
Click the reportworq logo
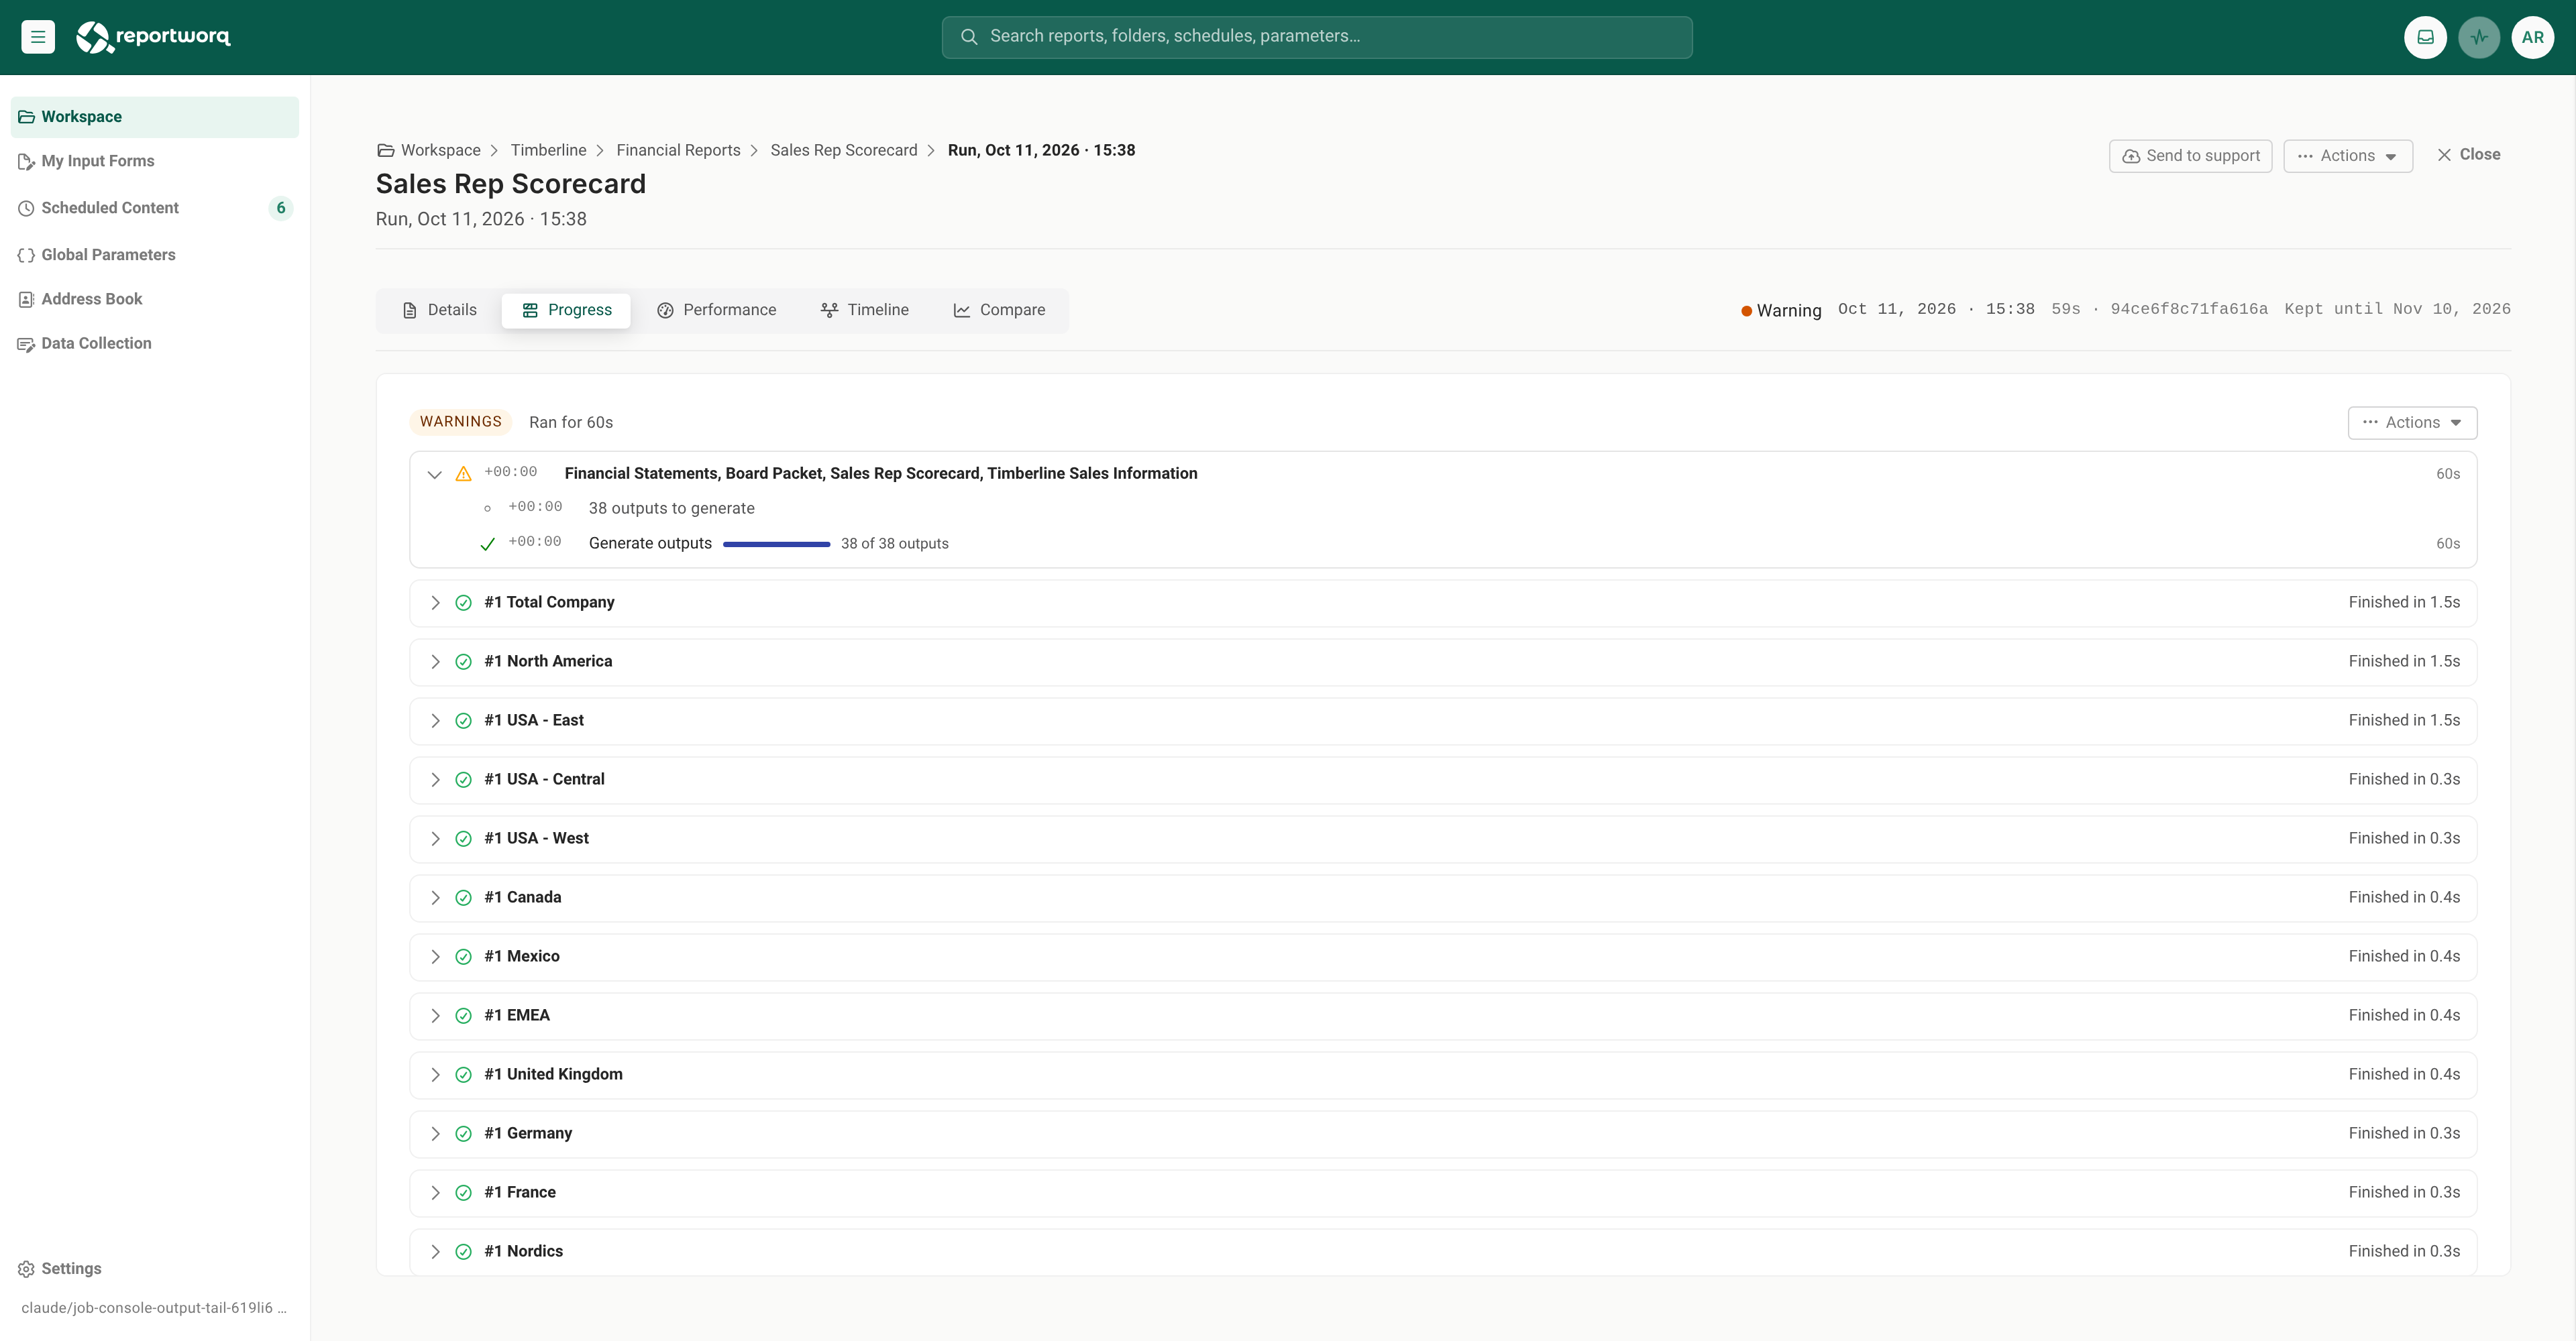[x=153, y=37]
